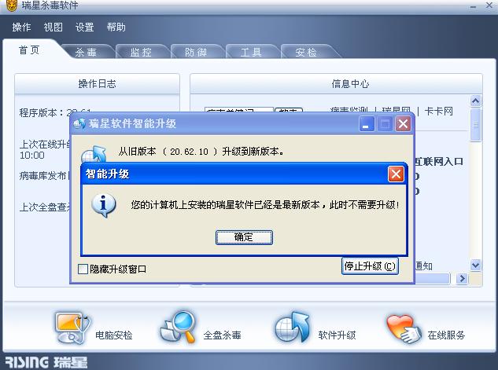Click the 在线服务 heart hand icon
Viewport: 498px width, 370px height.
tap(404, 329)
